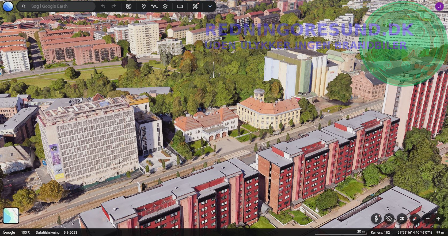The image size is (448, 236).
Task: Activate the Street View pegman
Action: (x=376, y=219)
